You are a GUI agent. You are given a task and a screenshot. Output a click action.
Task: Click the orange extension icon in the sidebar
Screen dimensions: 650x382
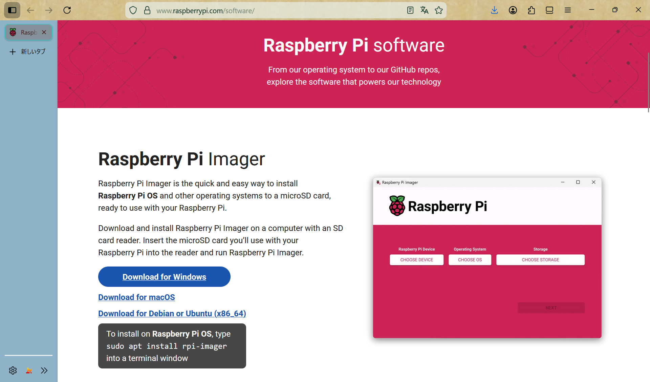point(28,370)
